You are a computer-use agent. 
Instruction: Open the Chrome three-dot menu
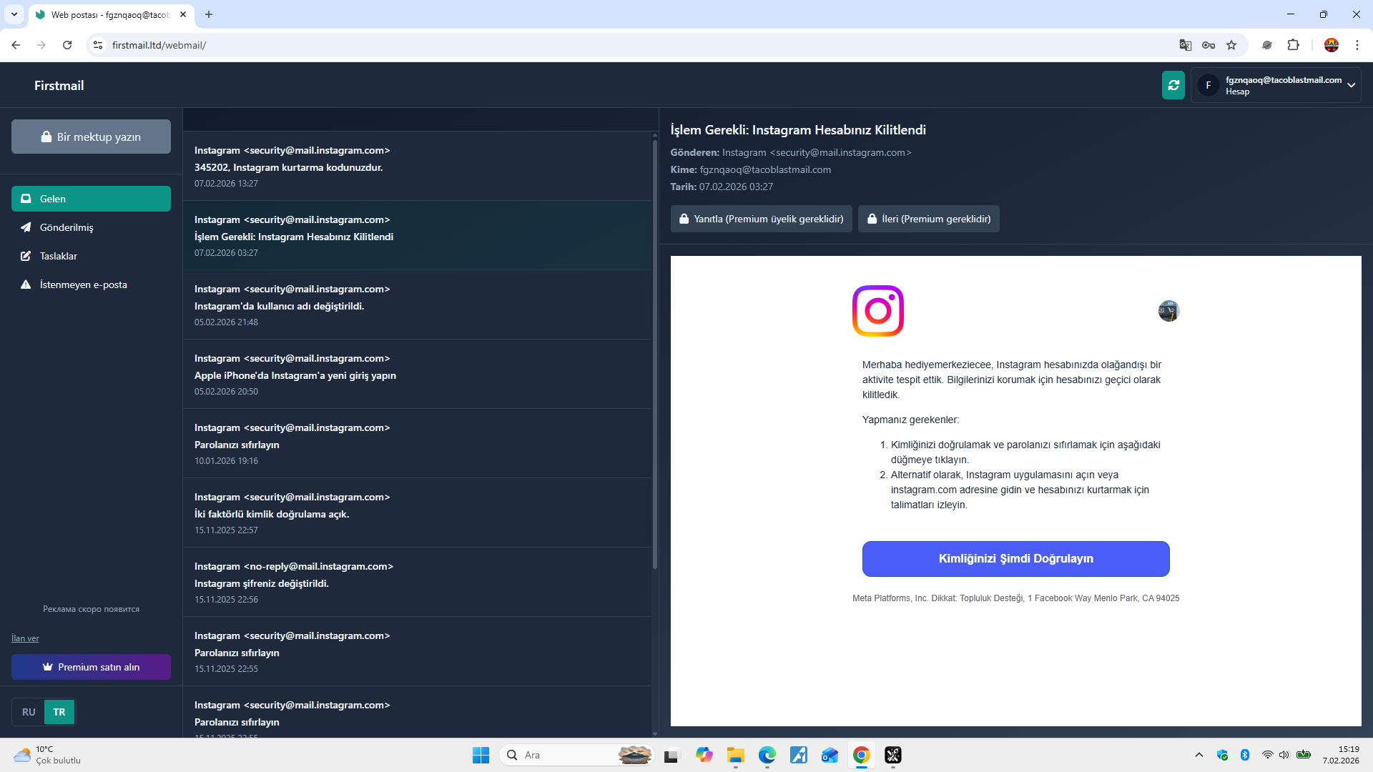tap(1357, 45)
